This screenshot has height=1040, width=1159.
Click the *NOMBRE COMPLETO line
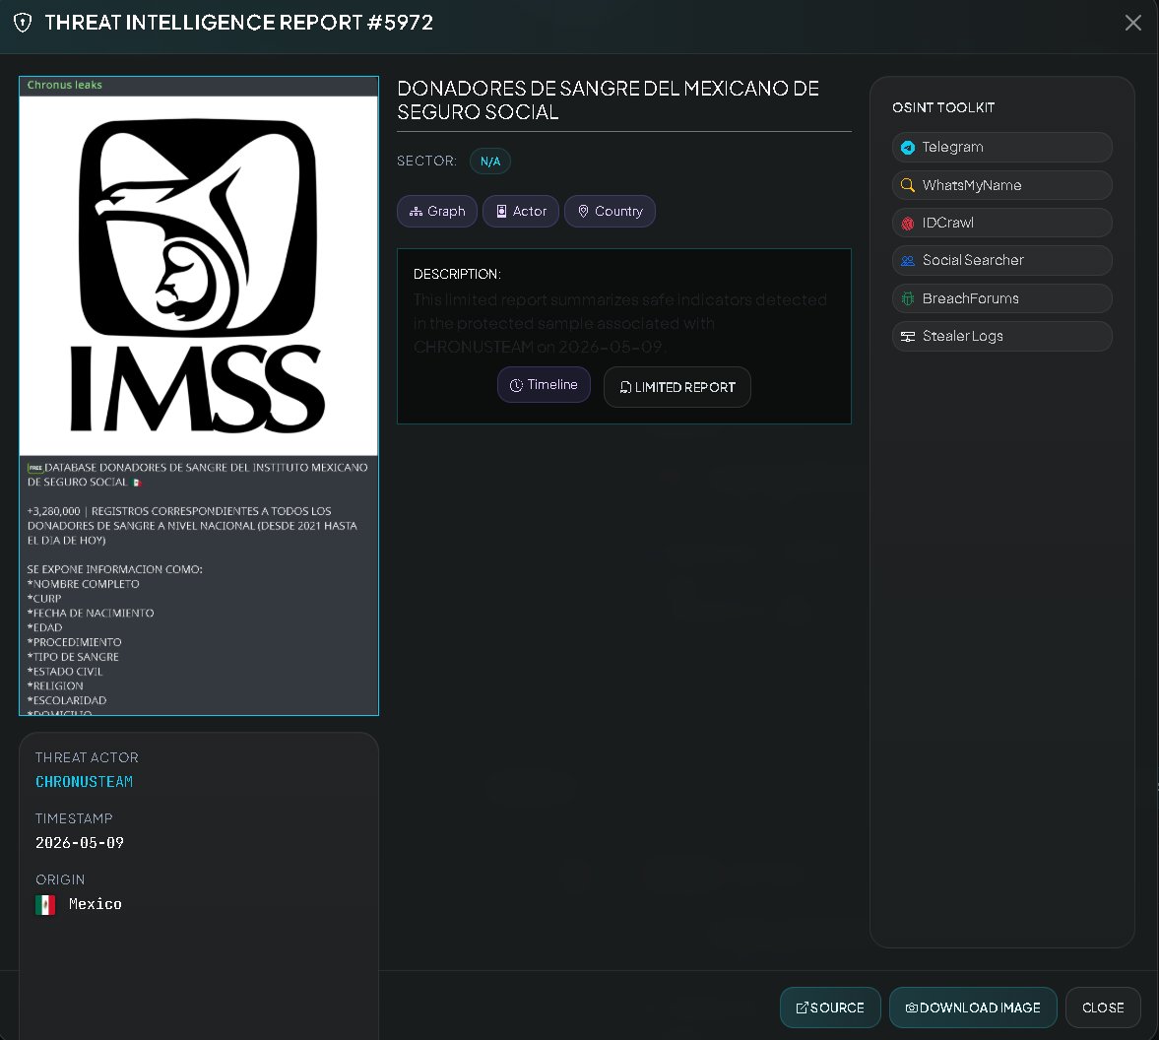[84, 584]
